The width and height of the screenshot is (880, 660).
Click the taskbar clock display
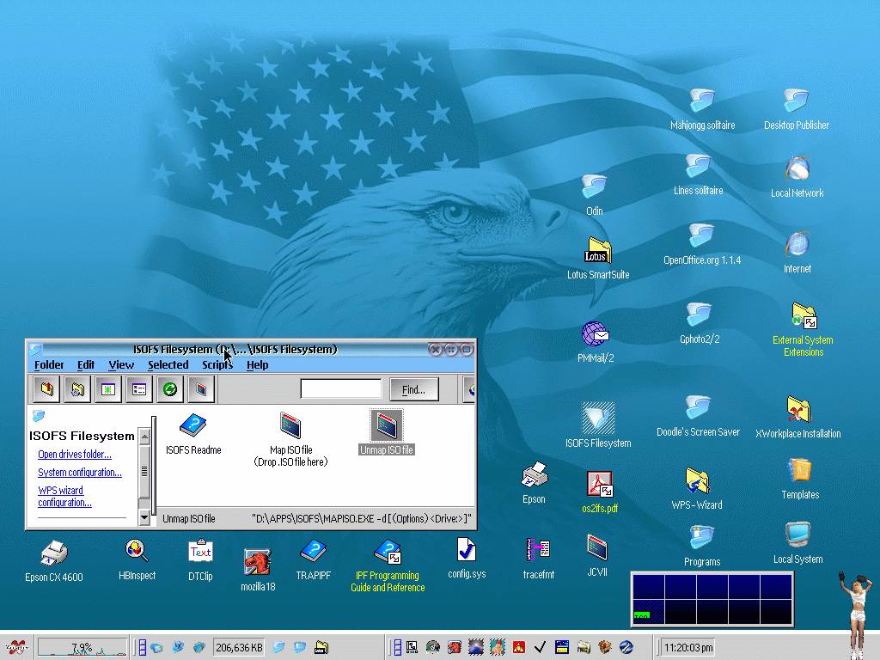pyautogui.click(x=687, y=647)
